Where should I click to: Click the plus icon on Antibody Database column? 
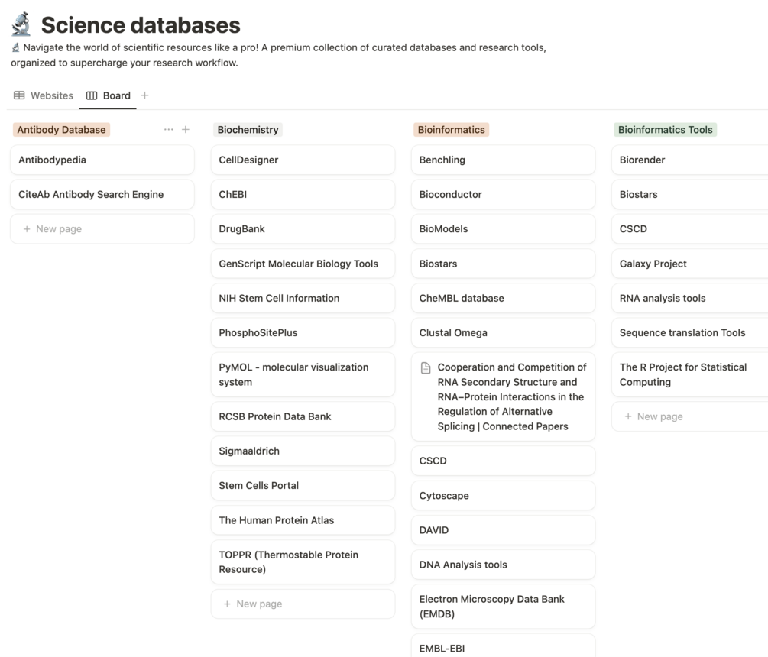coord(186,130)
